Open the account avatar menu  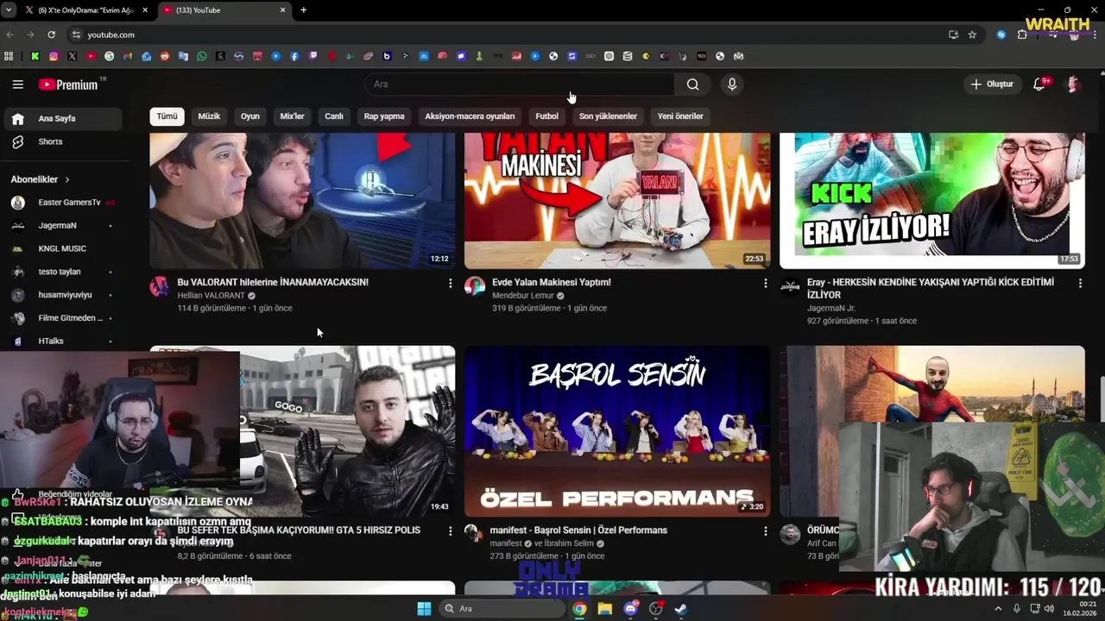[x=1073, y=85]
